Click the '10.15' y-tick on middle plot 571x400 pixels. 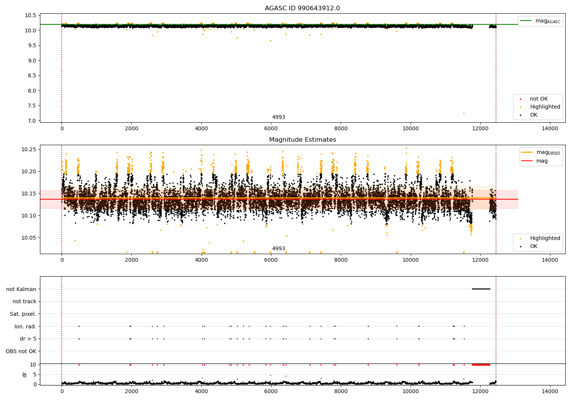pos(29,194)
